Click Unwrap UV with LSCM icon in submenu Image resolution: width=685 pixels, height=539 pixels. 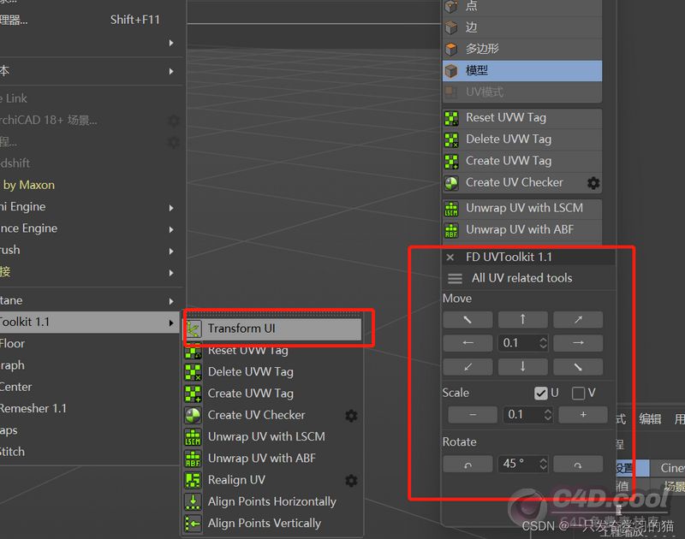tap(194, 437)
